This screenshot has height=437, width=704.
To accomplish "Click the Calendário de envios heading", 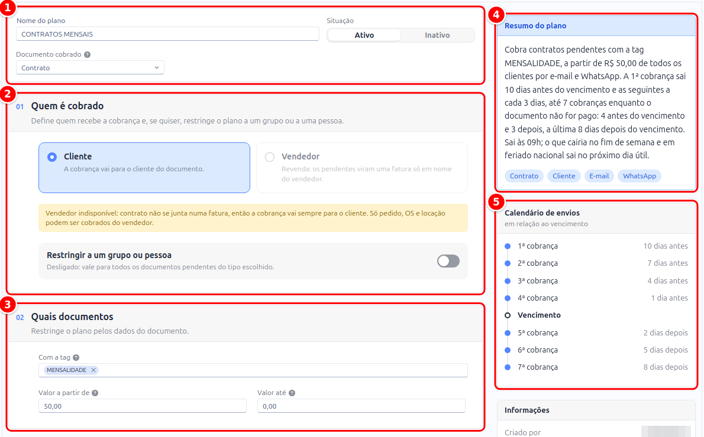I will tap(542, 213).
